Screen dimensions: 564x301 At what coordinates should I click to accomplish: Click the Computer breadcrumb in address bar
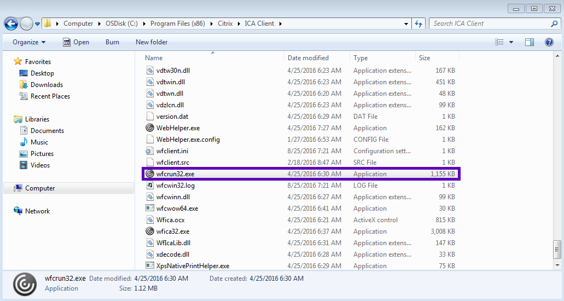pos(78,24)
